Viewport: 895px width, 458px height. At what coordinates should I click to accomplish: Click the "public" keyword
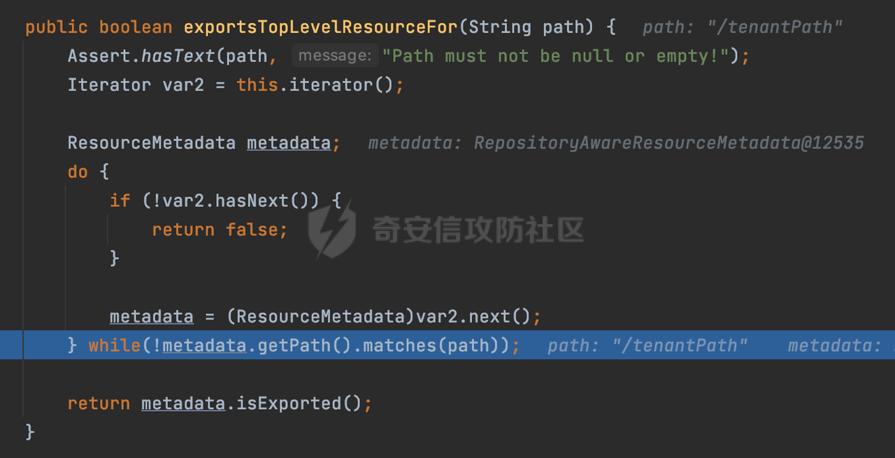pyautogui.click(x=57, y=27)
